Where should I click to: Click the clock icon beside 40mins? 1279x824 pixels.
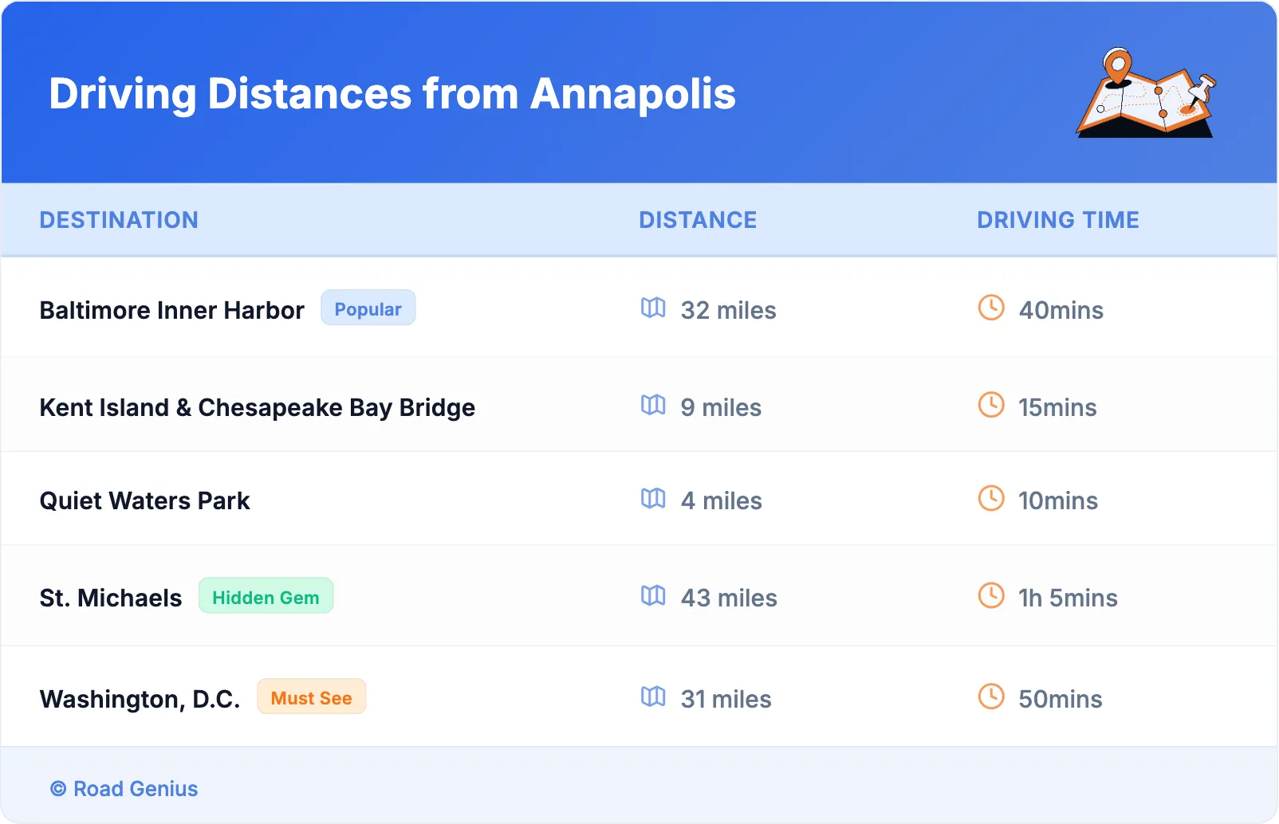pos(991,308)
